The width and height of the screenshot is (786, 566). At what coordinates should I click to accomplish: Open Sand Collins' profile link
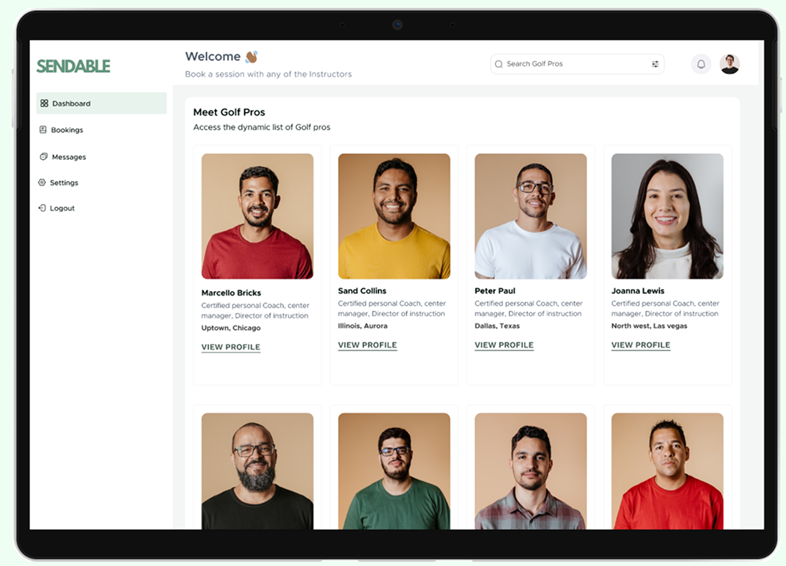point(367,344)
